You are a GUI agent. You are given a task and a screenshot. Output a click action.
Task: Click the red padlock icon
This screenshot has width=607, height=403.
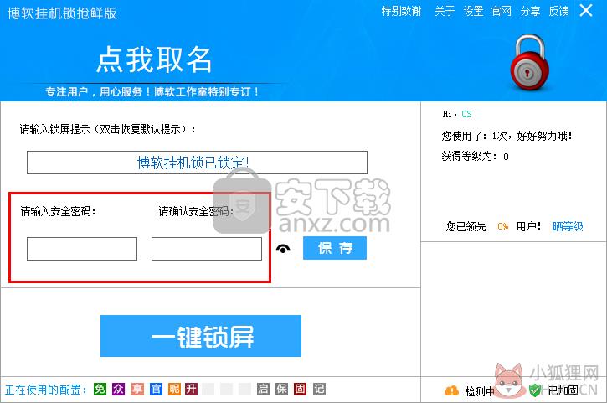click(529, 63)
